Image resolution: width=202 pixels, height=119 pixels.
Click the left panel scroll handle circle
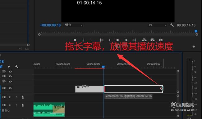[x=28, y=45]
